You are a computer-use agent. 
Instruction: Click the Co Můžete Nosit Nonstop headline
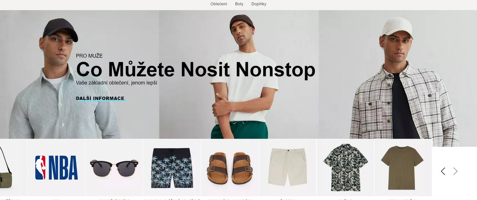point(196,69)
